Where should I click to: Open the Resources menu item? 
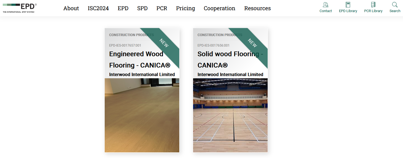[x=257, y=8]
